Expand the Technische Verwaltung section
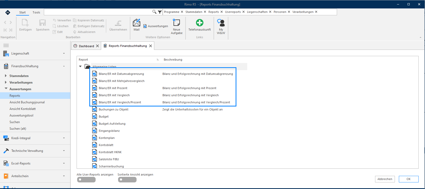 pos(64,151)
